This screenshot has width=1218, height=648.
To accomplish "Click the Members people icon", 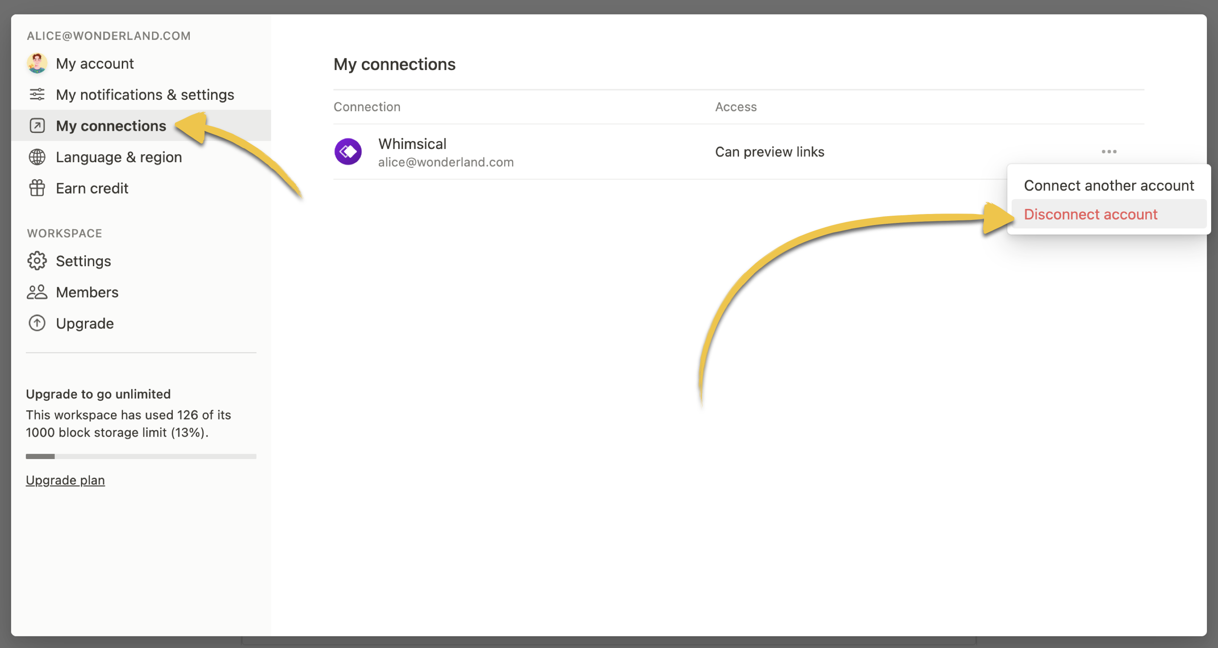I will point(37,292).
